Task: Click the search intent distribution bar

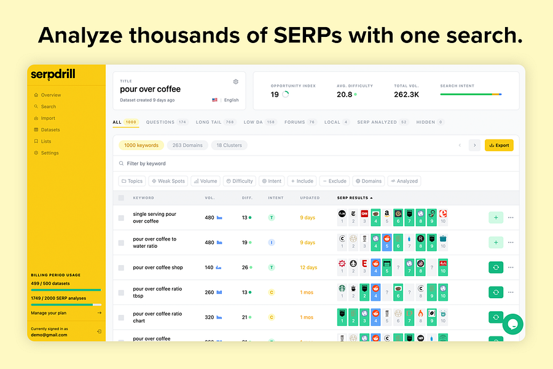Action: 471,94
